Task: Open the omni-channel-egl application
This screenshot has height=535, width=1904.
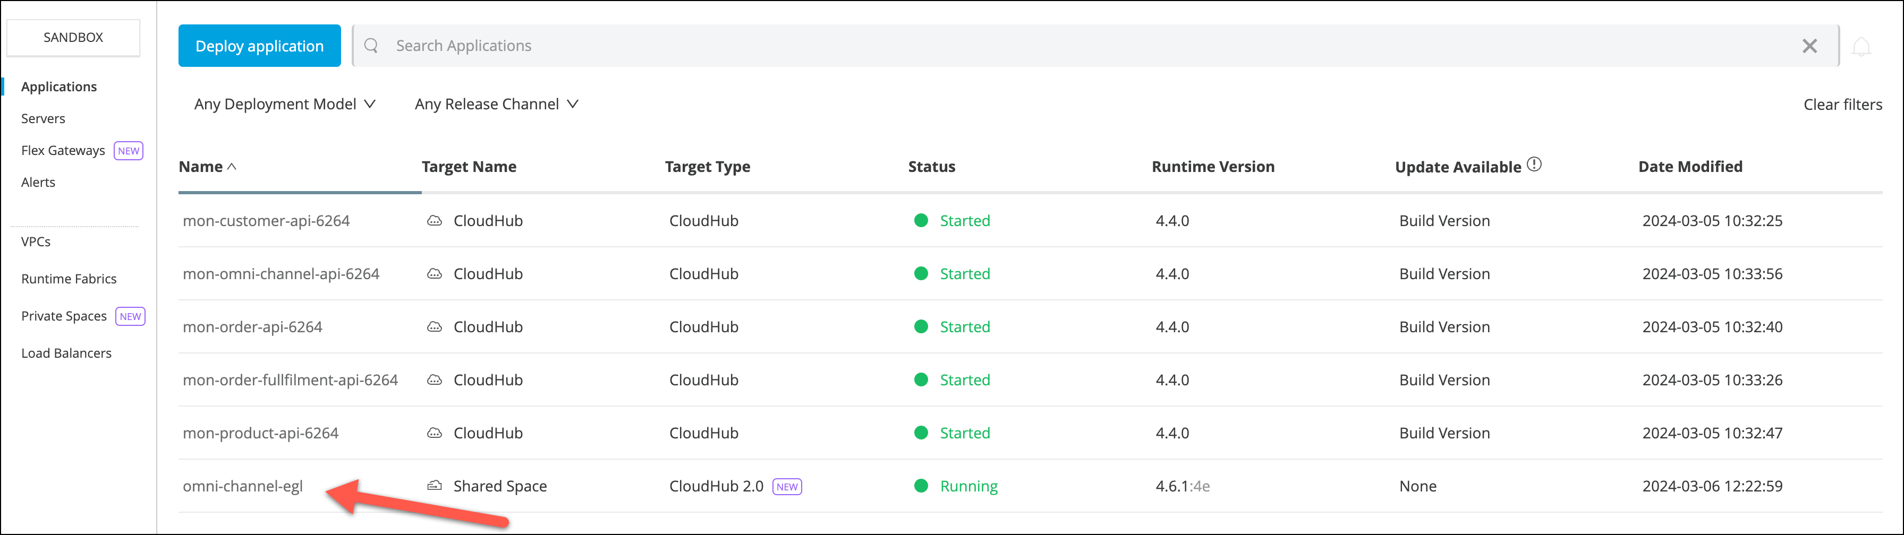Action: click(242, 486)
